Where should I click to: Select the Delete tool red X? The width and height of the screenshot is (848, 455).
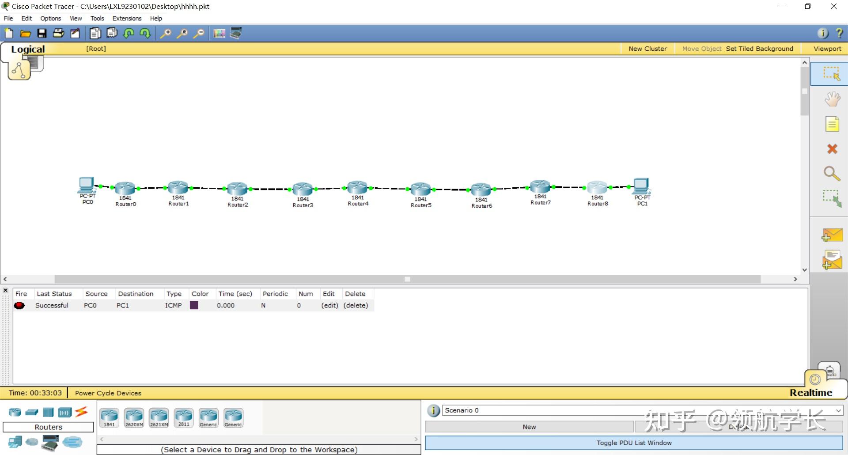tap(832, 149)
